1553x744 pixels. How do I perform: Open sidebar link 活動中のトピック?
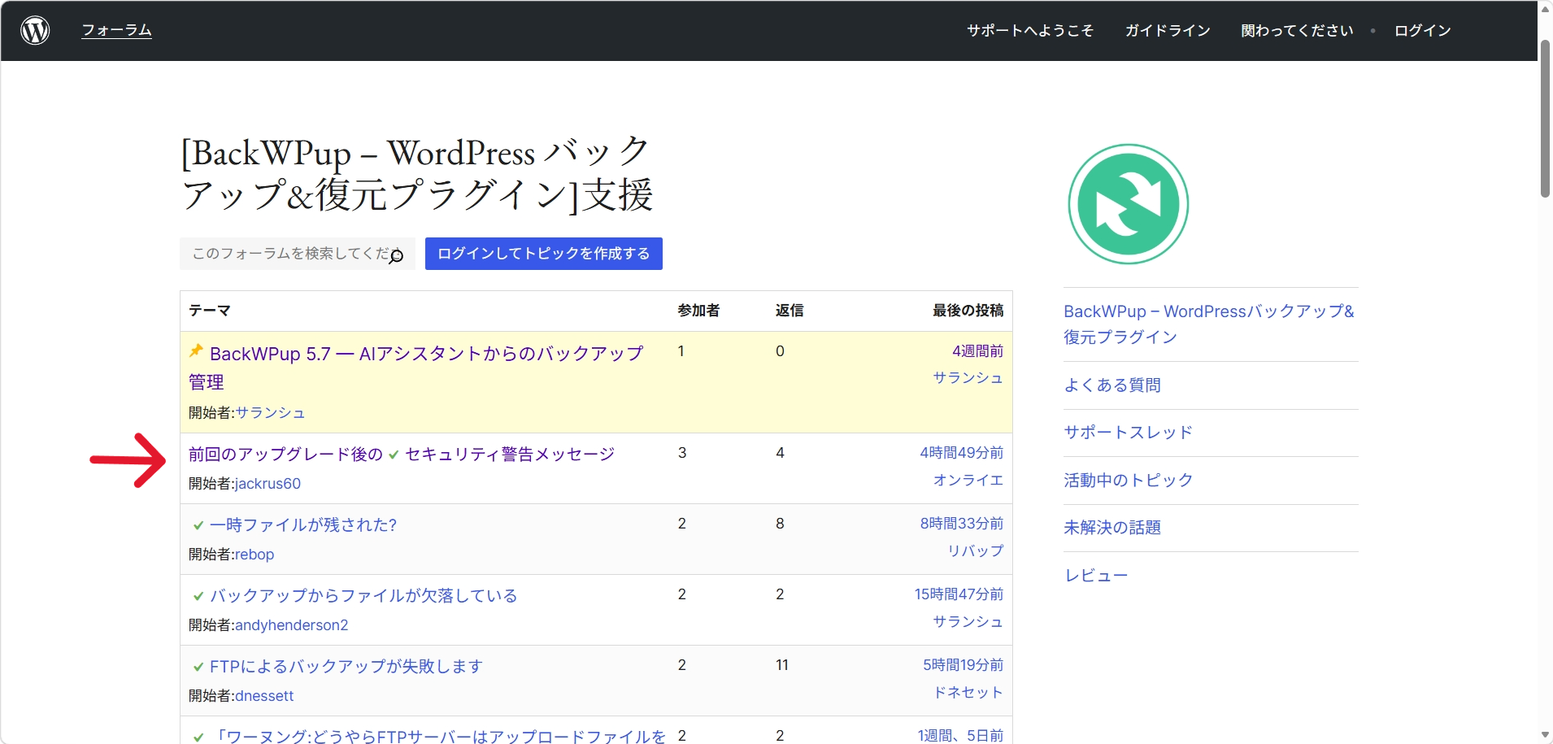click(x=1128, y=481)
